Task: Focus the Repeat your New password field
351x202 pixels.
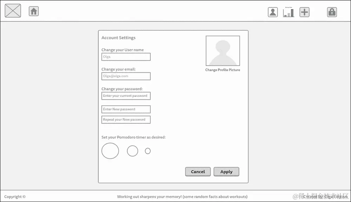Action: point(126,120)
